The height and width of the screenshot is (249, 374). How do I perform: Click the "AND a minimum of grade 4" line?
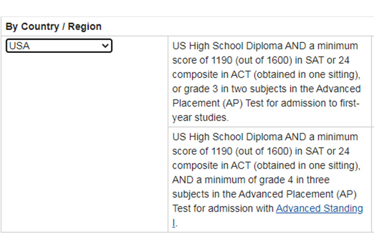pos(251,180)
